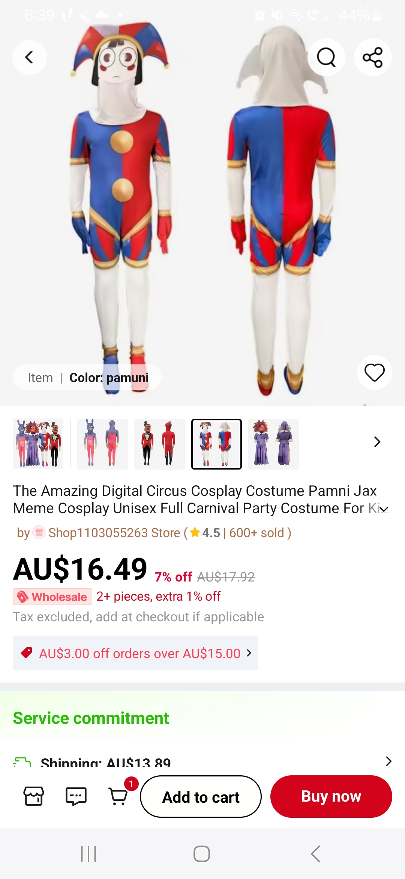Open the search magnifier icon
This screenshot has height=879, width=405.
326,57
